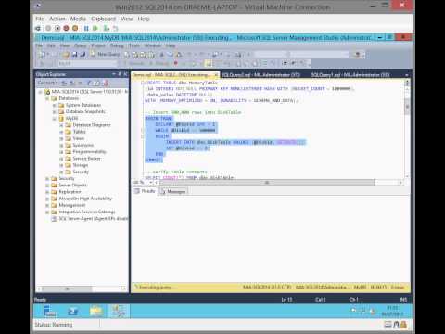Open the VM Connection Action menu
Viewport: 445px width, 334px height.
57,19
